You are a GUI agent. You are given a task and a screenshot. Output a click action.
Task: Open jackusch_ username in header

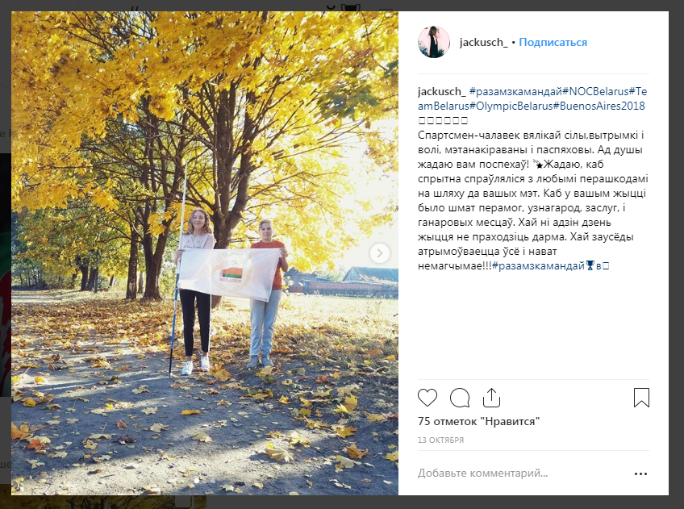[483, 42]
